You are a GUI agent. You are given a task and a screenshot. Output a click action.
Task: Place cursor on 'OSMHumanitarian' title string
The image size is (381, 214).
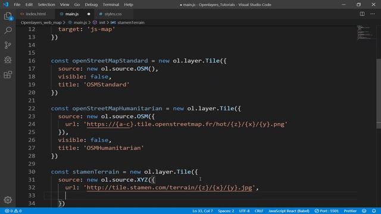[x=114, y=148]
